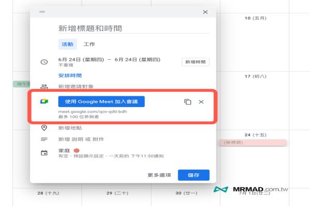Select calendar day 29 (二十)
This screenshot has height=206, width=310.
pyautogui.click(x=117, y=193)
